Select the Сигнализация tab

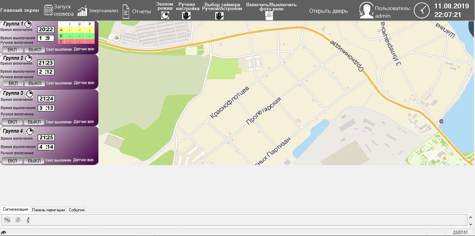tap(15, 209)
